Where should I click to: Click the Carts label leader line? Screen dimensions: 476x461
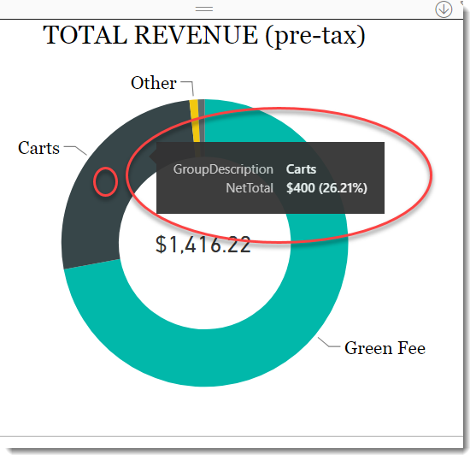click(x=75, y=151)
